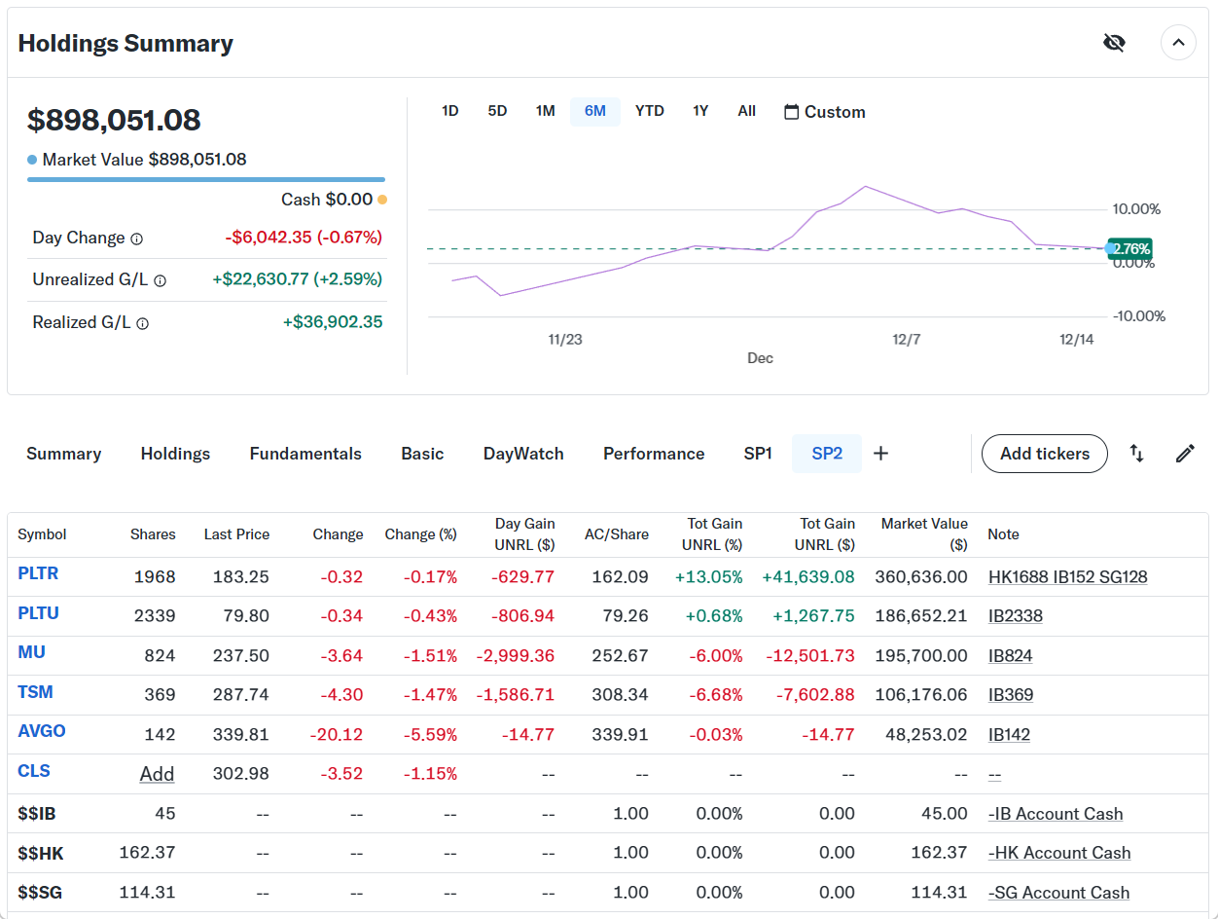
Task: Click the Unrealized G/L info icon
Action: pos(161,280)
